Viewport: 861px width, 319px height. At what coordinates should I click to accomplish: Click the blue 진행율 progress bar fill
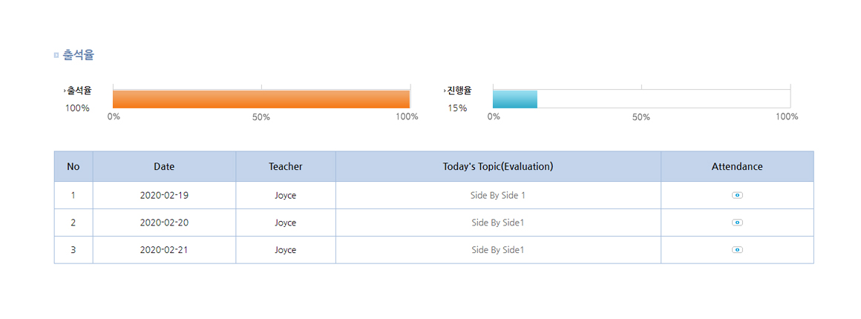pos(514,99)
